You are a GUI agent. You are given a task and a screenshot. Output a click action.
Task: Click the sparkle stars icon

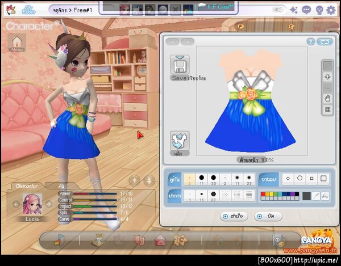(294, 10)
